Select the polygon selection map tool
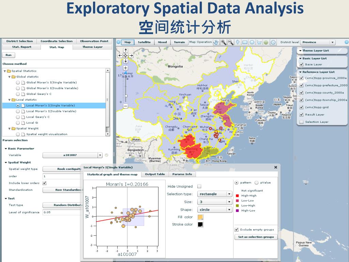The image size is (349, 262). point(259,42)
